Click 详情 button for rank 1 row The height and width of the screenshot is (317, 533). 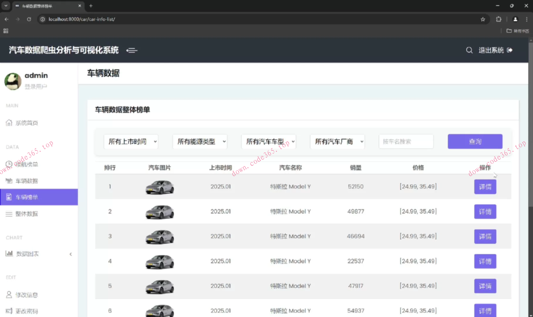point(485,187)
